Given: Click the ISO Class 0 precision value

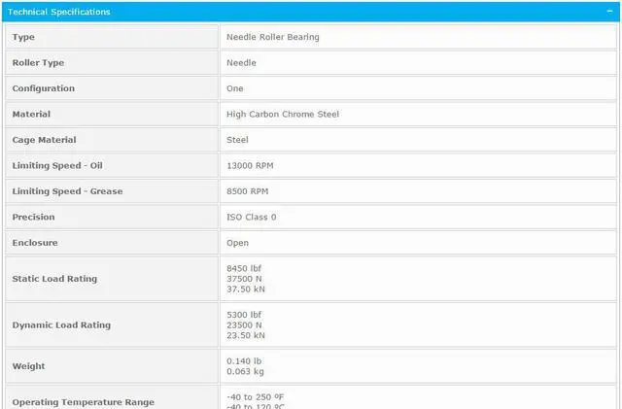Looking at the screenshot, I should point(252,218).
